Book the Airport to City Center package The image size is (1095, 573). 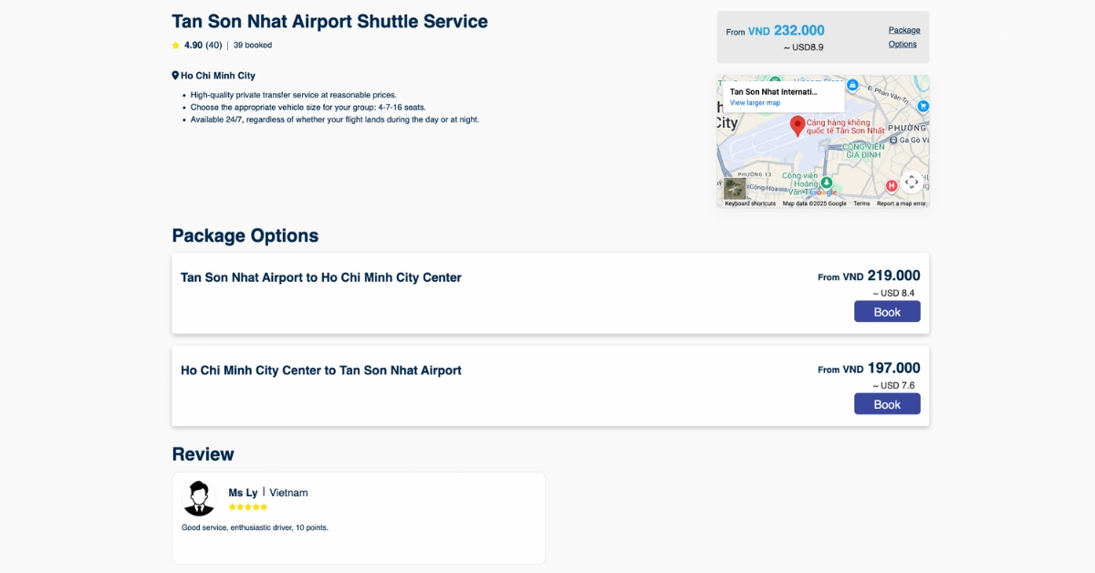click(887, 311)
